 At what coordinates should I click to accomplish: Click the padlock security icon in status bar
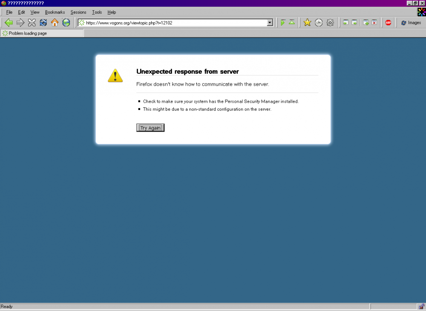point(421,306)
